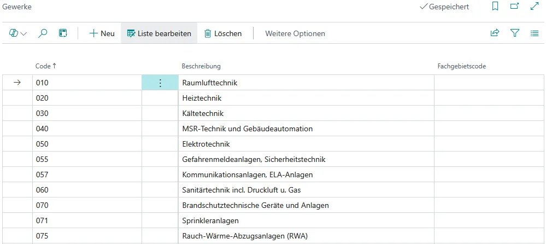Open the filter pane icon
Image resolution: width=546 pixels, height=244 pixels.
coord(515,33)
